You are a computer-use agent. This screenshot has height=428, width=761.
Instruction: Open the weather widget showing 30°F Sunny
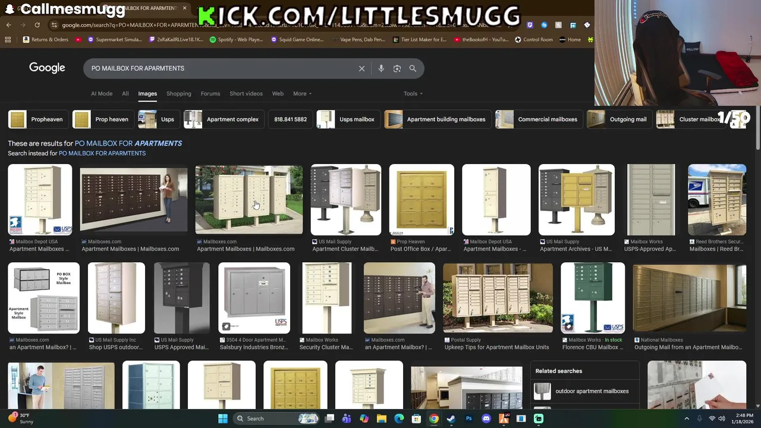[x=21, y=418]
